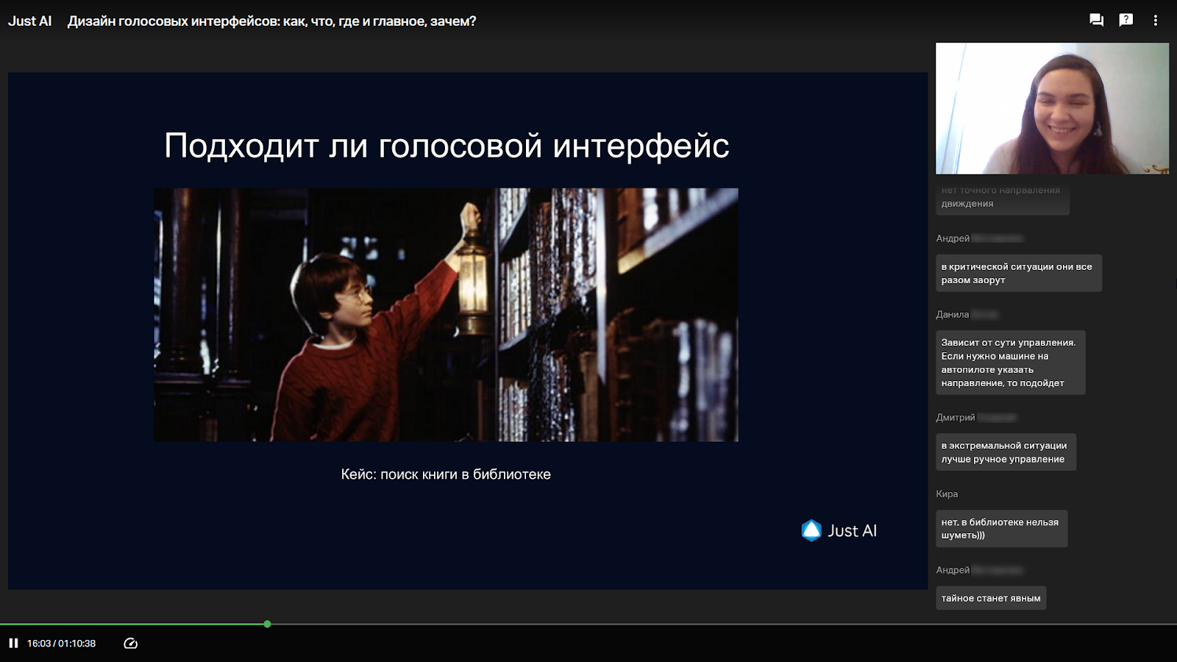Click message "в критической ситуации они все разом заорут"
Image resolution: width=1177 pixels, height=662 pixels.
1018,273
